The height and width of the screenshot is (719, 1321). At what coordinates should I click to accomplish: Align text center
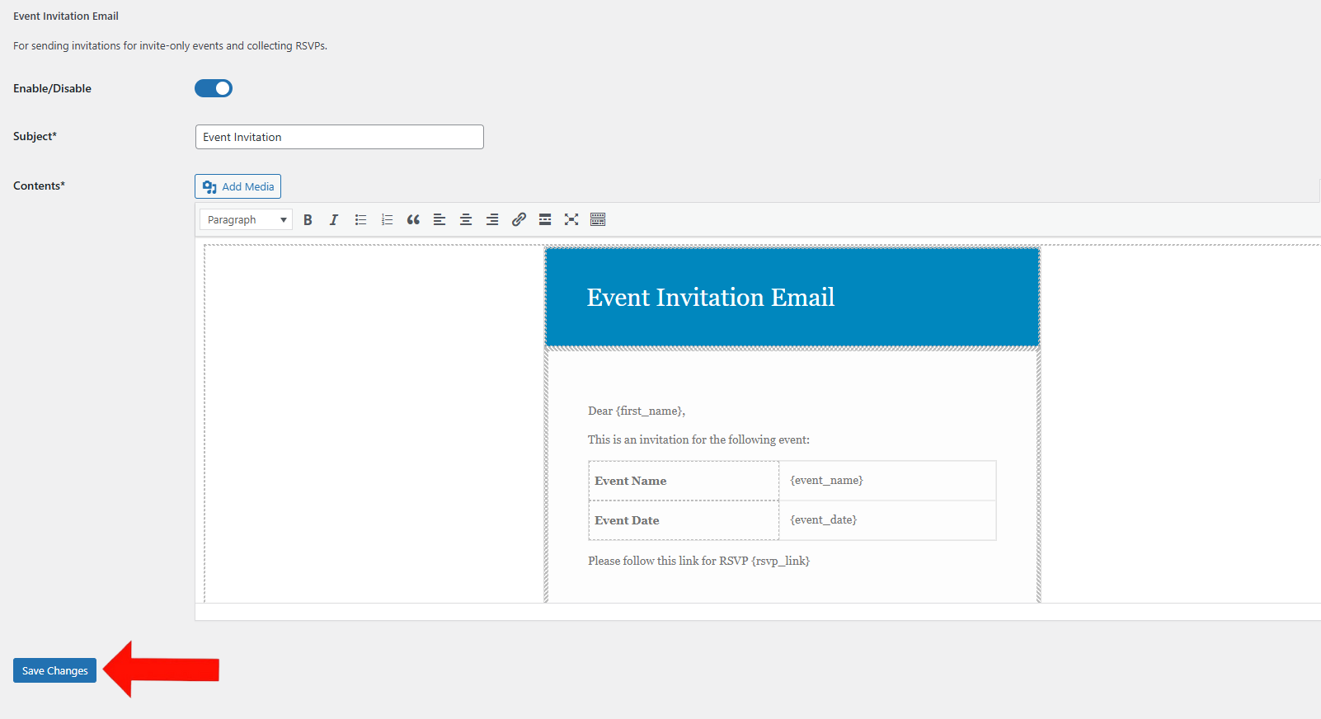466,219
